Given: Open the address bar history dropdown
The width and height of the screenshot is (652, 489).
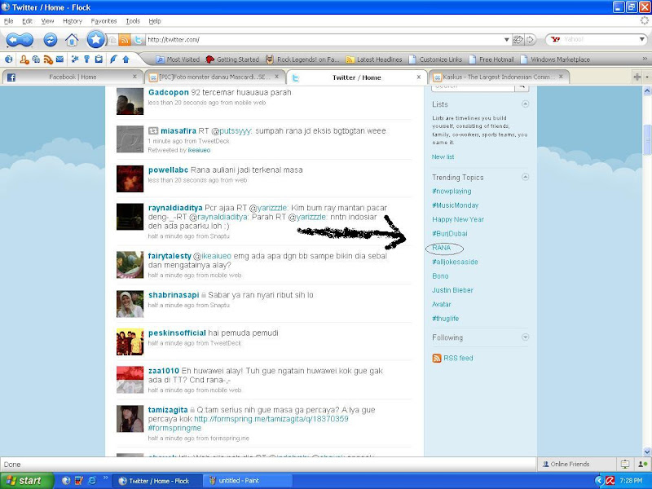Looking at the screenshot, I should 506,40.
